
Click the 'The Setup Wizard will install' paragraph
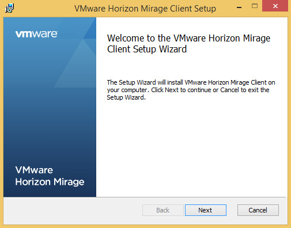[x=191, y=90]
